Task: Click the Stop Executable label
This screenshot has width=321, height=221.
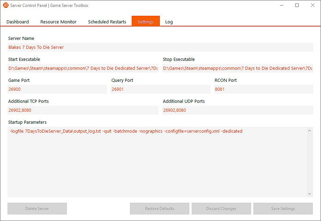Action: [179, 59]
